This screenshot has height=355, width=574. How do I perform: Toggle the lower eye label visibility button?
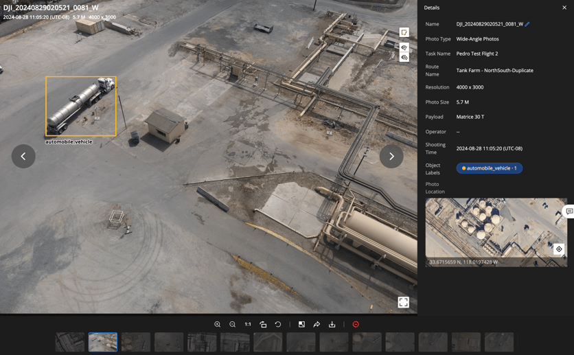[404, 58]
